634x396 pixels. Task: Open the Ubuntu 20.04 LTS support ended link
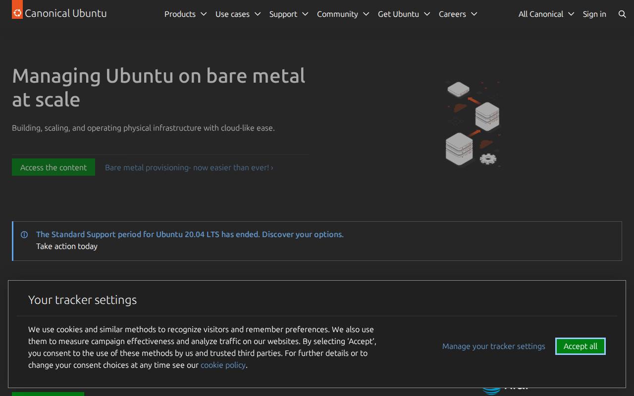click(190, 234)
